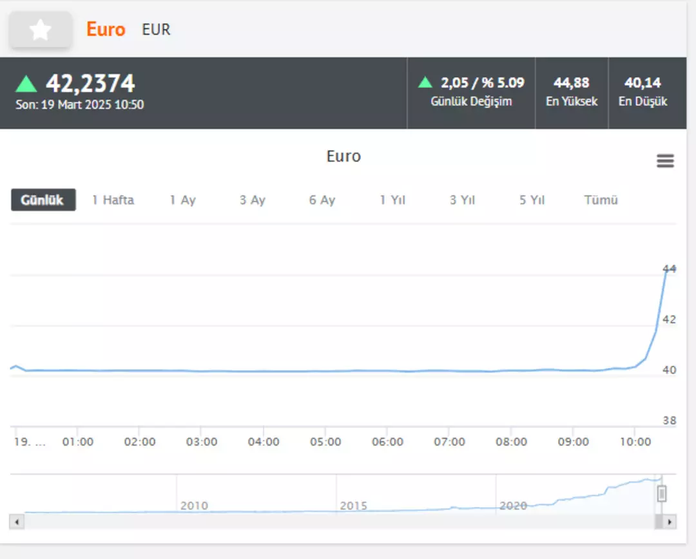
Task: Click the 2010 mark in navigator
Action: click(194, 506)
